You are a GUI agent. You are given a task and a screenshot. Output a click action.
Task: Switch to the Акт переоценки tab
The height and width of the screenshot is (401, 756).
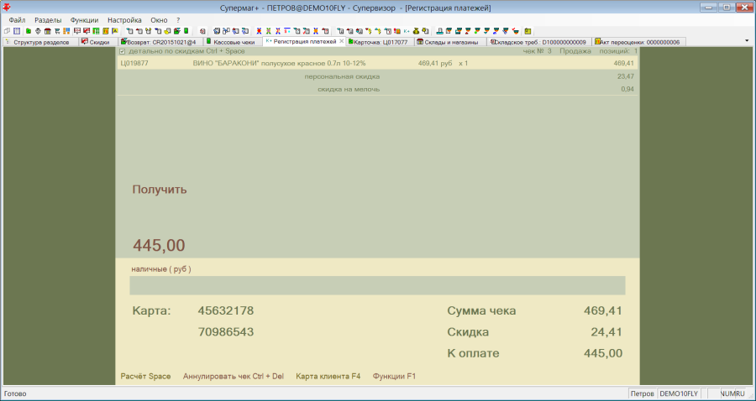[639, 42]
